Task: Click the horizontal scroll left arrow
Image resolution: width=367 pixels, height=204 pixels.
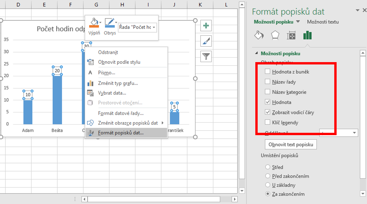Action: (x=84, y=199)
